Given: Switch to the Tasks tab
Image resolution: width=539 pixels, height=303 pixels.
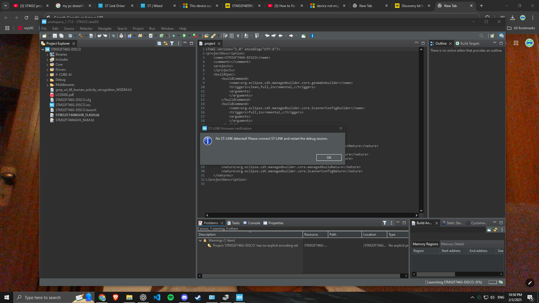Looking at the screenshot, I should point(233,223).
